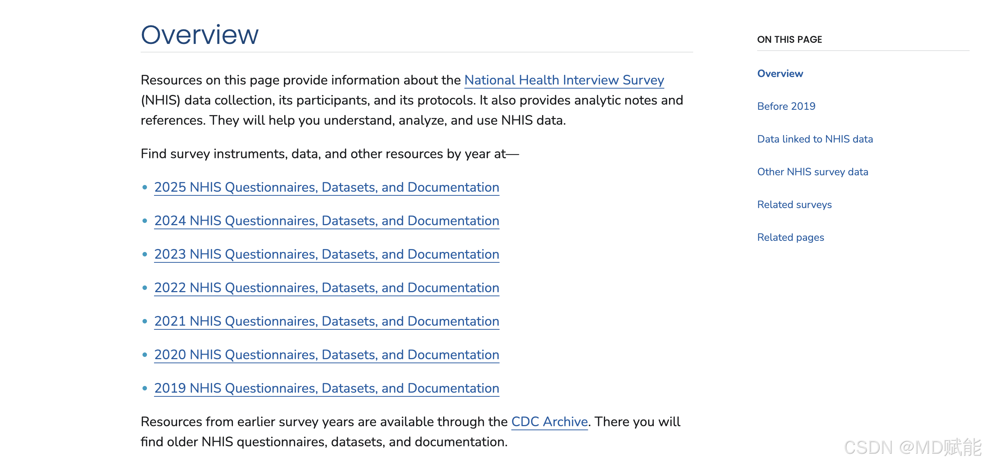Screen dimensions: 983x463
Task: Select the 2022 NHIS Questionnaires link
Action: 326,288
